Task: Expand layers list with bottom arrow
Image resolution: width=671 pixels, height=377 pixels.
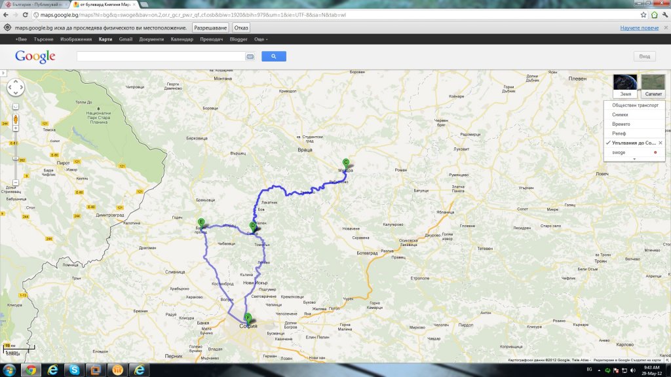Action: point(634,159)
